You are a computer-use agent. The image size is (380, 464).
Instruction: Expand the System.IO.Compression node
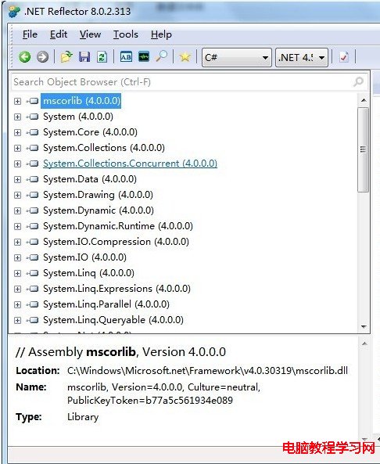tap(18, 242)
